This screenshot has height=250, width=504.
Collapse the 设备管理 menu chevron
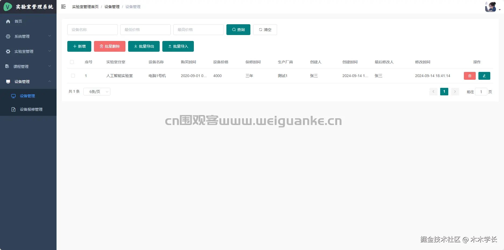50,81
